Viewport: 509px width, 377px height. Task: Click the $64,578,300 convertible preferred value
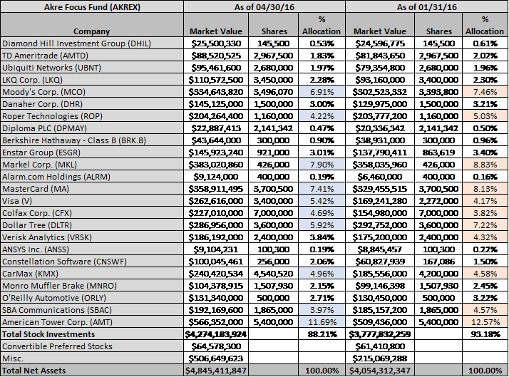tap(216, 346)
